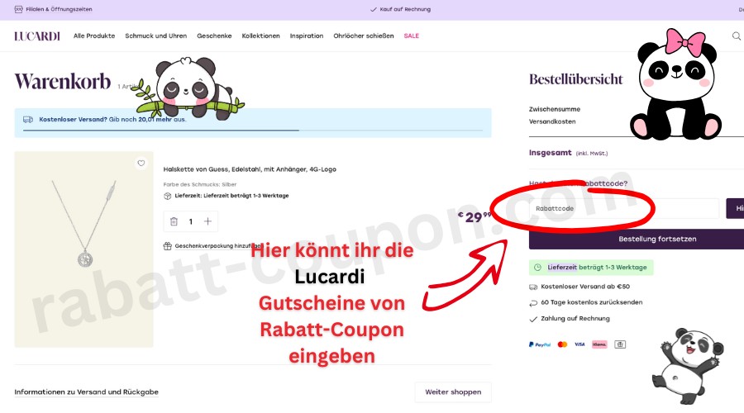Increase quantity with the plus icon
Screen dimensions: 744x413
(208, 221)
